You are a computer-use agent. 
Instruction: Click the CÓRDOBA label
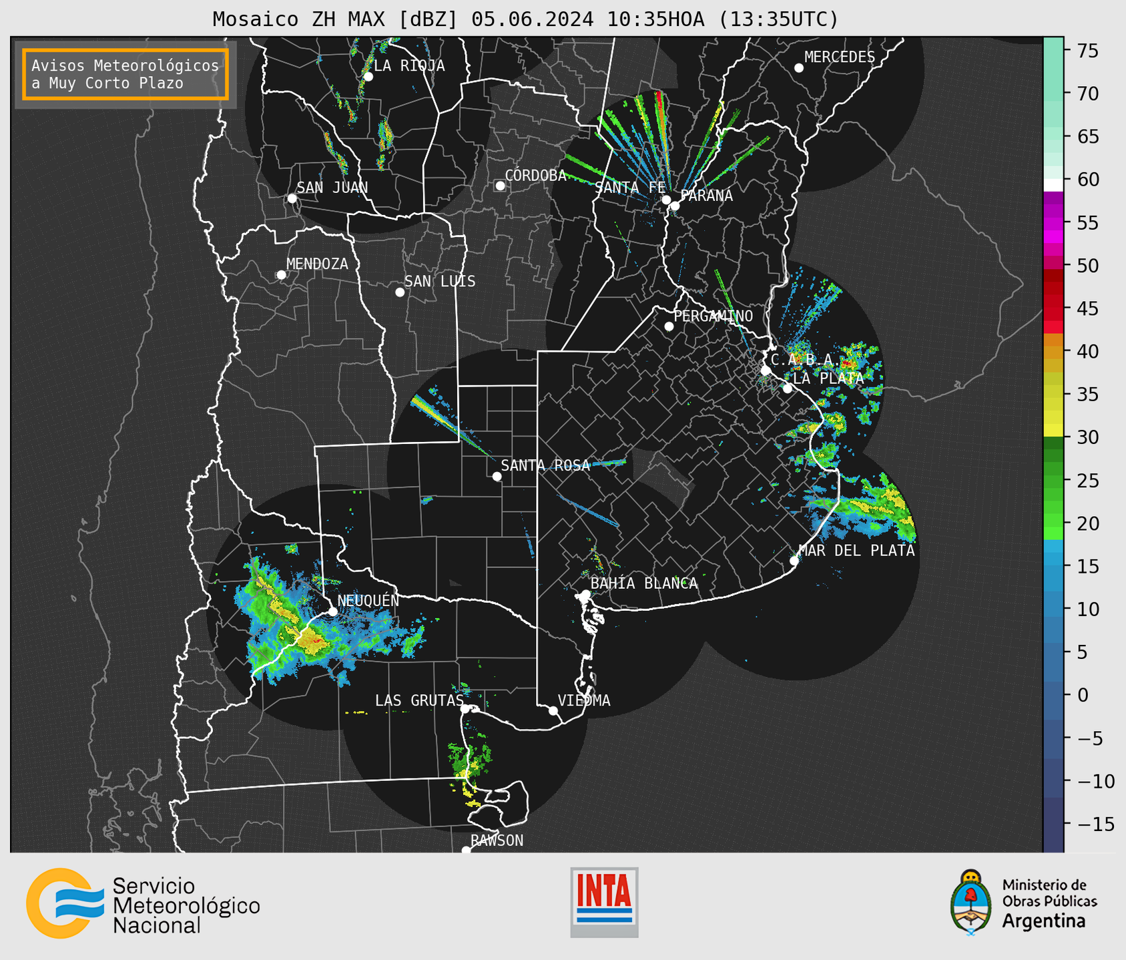click(536, 176)
